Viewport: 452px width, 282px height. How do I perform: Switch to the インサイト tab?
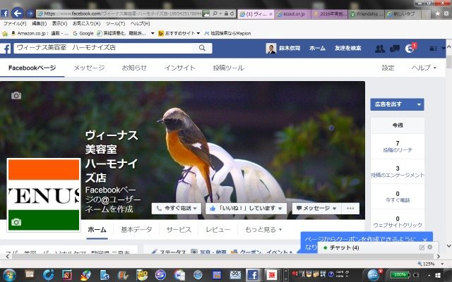pyautogui.click(x=180, y=68)
